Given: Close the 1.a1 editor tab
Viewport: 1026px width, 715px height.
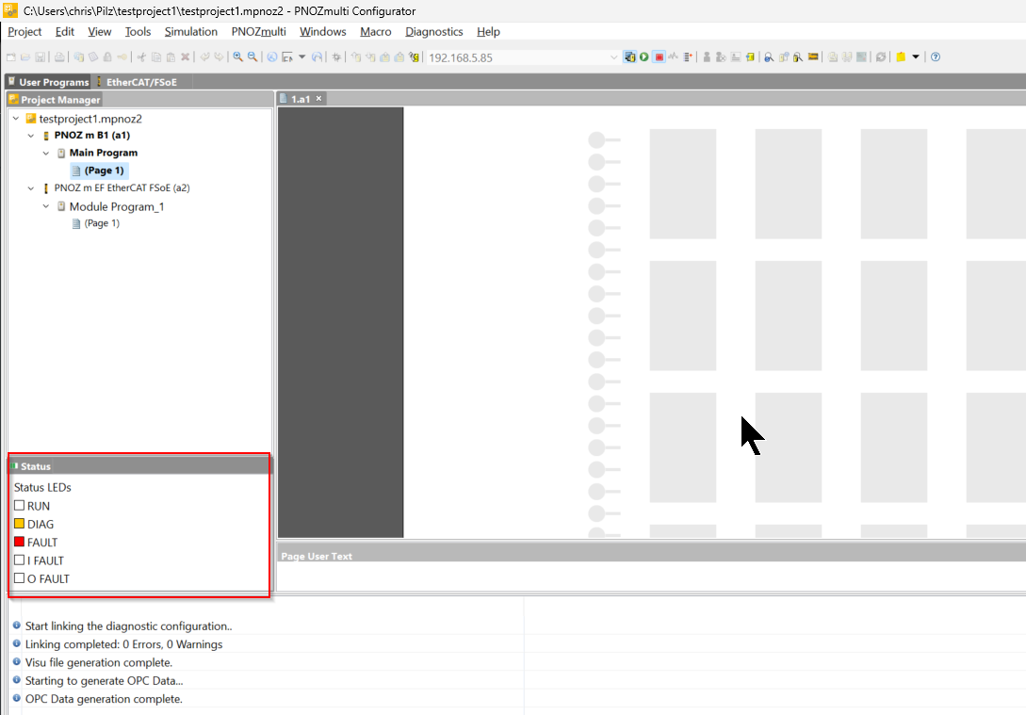Looking at the screenshot, I should [x=319, y=99].
